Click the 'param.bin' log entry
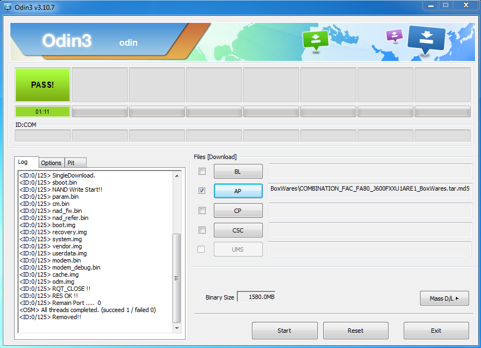 [49, 197]
